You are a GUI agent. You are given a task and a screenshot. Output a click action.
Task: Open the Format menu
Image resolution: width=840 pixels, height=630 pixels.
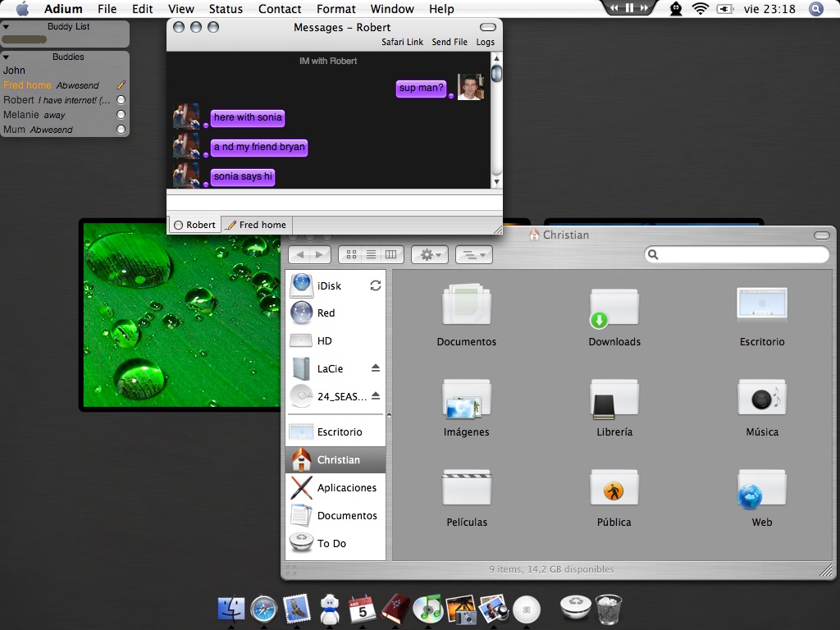coord(336,8)
